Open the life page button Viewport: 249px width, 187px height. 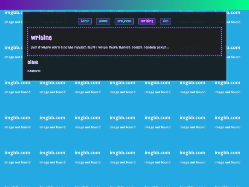tap(166, 21)
